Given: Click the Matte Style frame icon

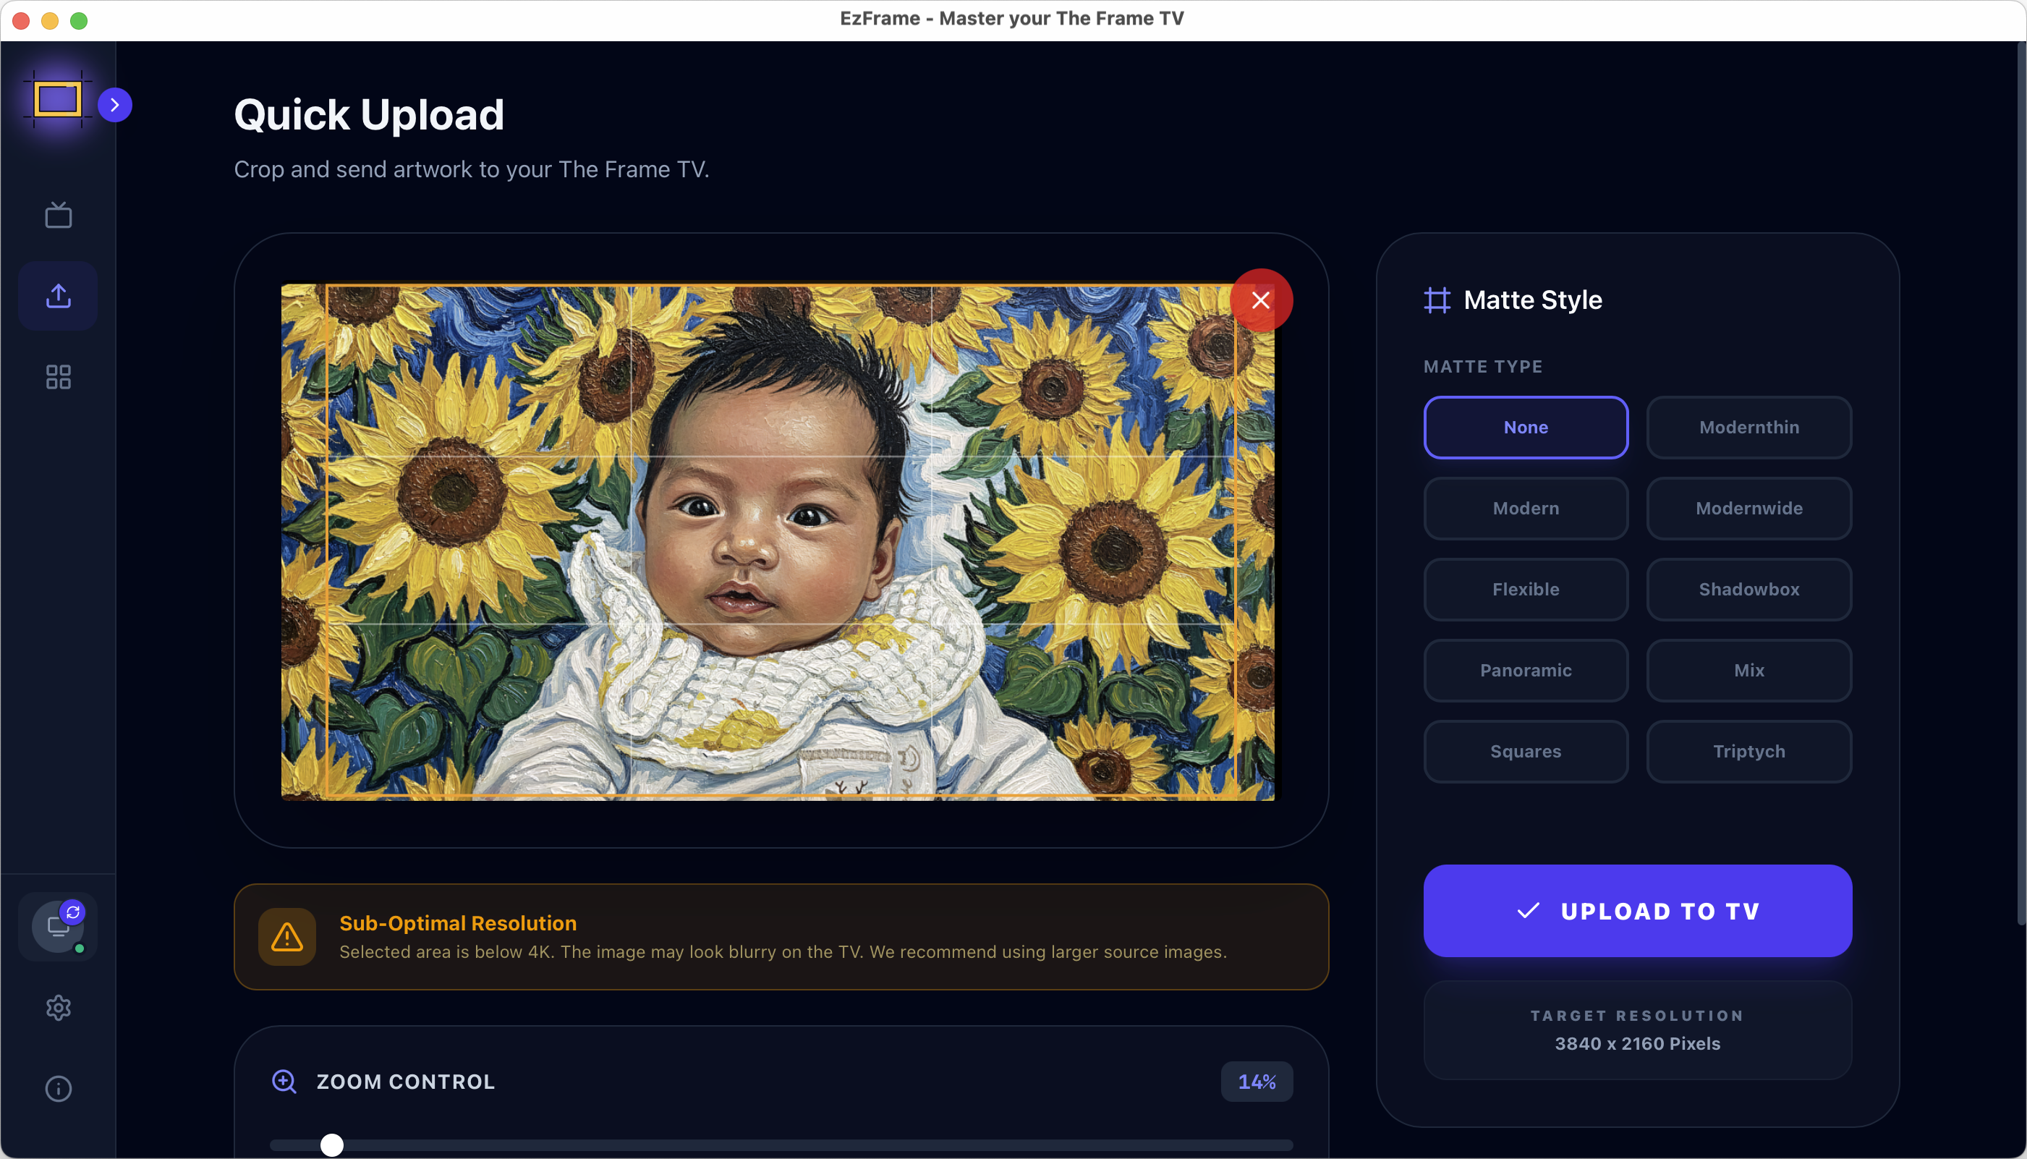Looking at the screenshot, I should [x=1437, y=300].
